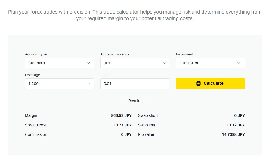Screen dimensions: 272x163
Task: Click the chevron arrow in Leverage field
Action: click(89, 84)
